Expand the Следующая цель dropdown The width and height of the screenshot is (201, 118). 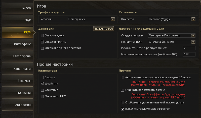point(193,36)
